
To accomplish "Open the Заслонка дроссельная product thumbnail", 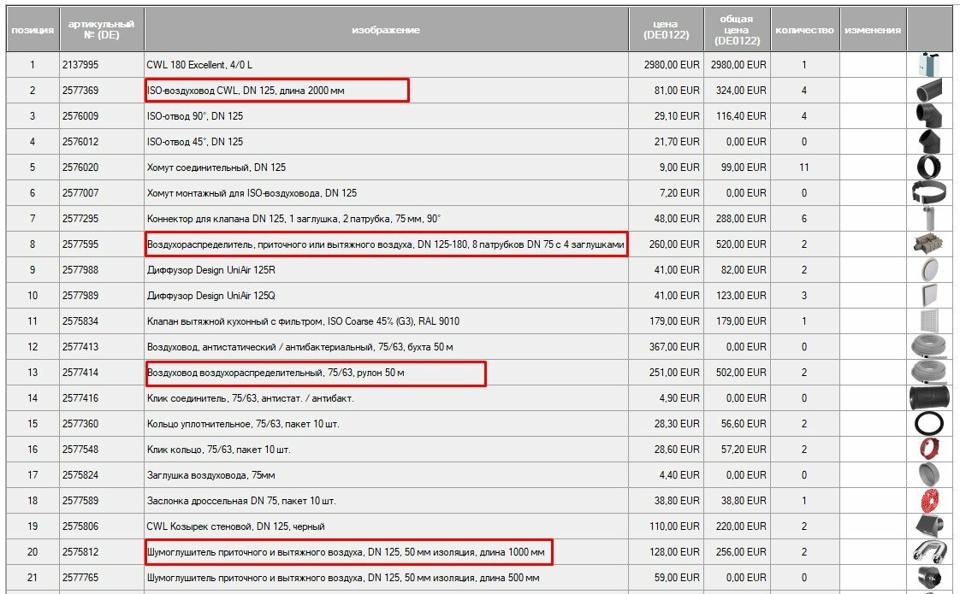I will pyautogui.click(x=929, y=501).
